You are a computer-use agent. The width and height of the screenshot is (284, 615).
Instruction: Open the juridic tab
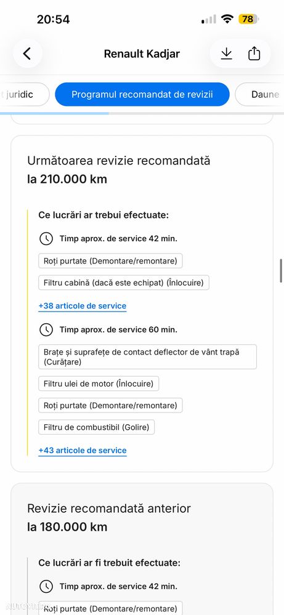click(24, 95)
